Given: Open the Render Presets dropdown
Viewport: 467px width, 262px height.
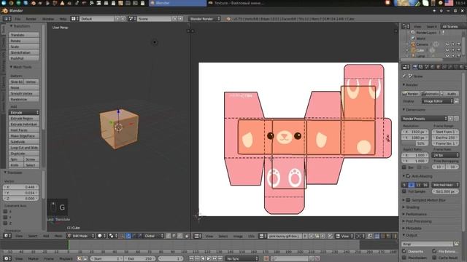Looking at the screenshot, I should (424, 119).
